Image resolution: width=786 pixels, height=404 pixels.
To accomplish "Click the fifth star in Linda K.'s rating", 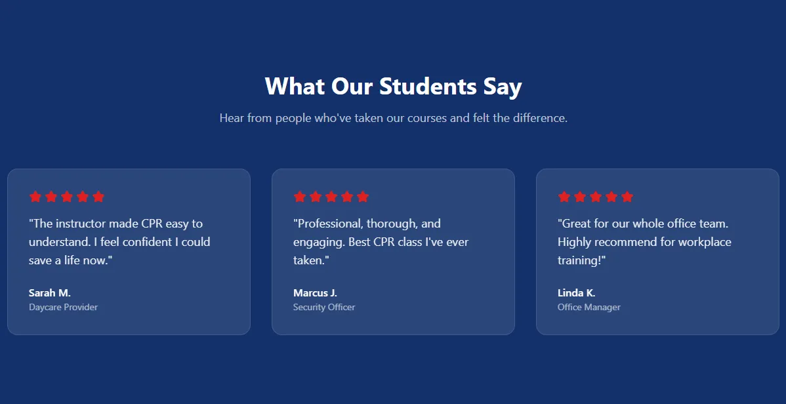I will [x=627, y=197].
